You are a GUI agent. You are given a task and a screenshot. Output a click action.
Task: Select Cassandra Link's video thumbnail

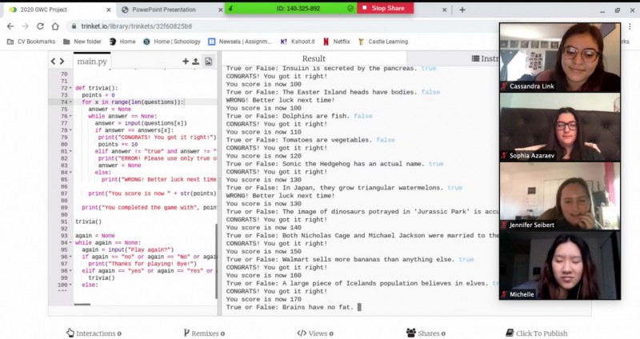(x=559, y=56)
